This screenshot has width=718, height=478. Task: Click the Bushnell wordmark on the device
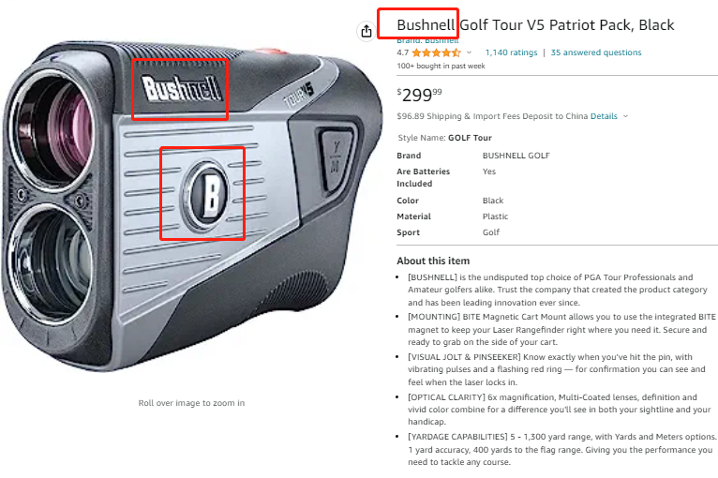point(182,88)
